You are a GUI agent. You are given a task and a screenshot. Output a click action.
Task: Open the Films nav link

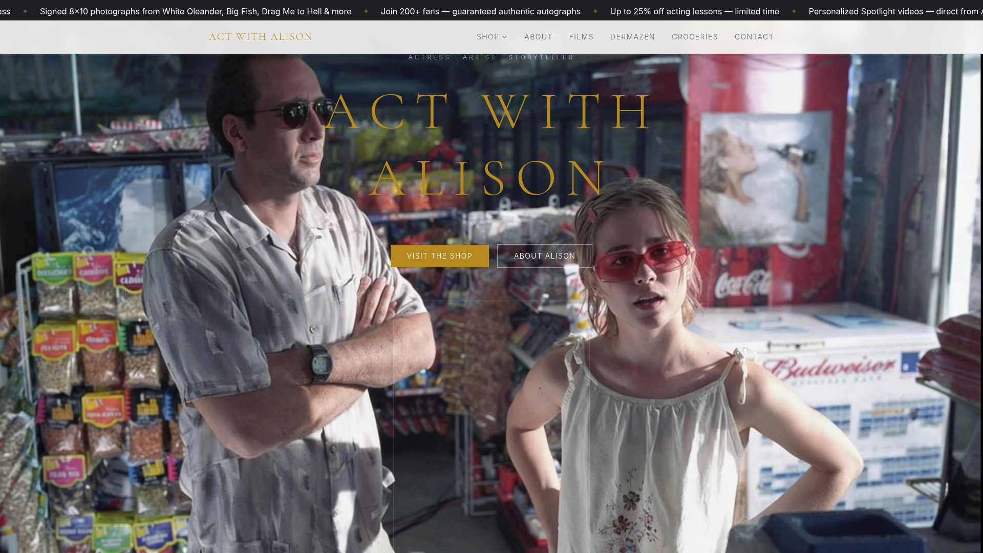pos(581,37)
